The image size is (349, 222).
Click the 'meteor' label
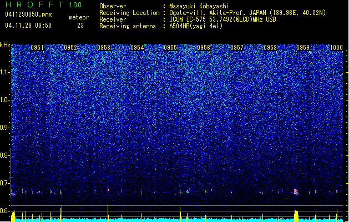[79, 17]
